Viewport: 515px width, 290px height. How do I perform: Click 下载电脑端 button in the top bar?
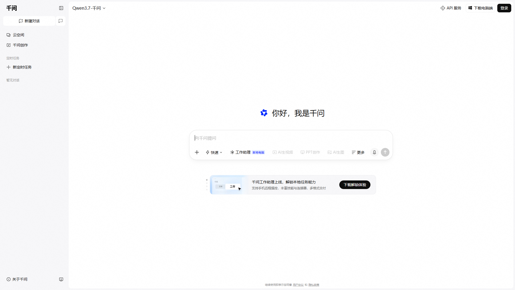(480, 8)
